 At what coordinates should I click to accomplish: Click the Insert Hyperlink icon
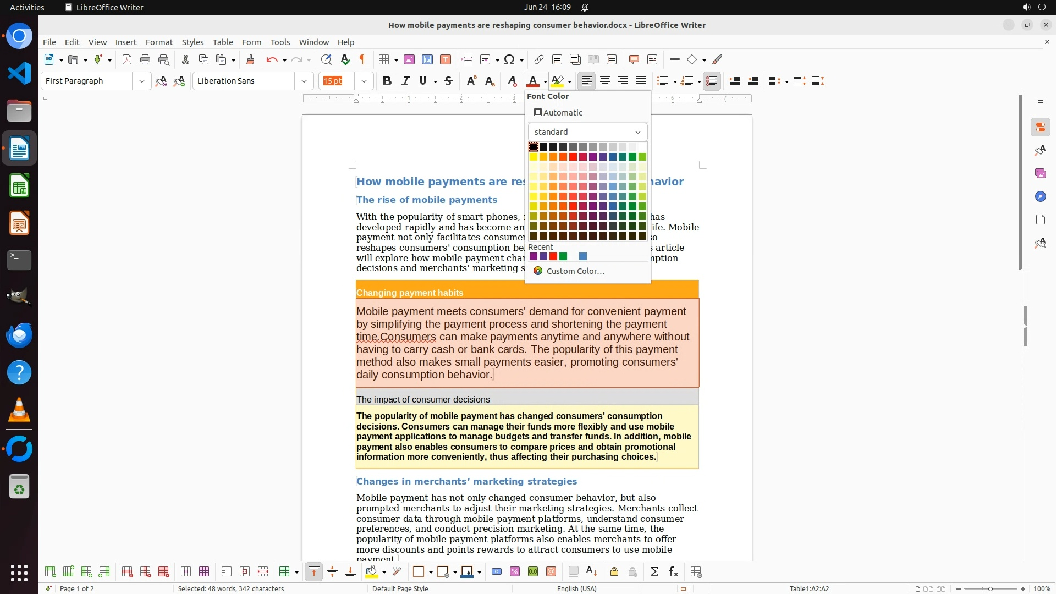tap(539, 59)
